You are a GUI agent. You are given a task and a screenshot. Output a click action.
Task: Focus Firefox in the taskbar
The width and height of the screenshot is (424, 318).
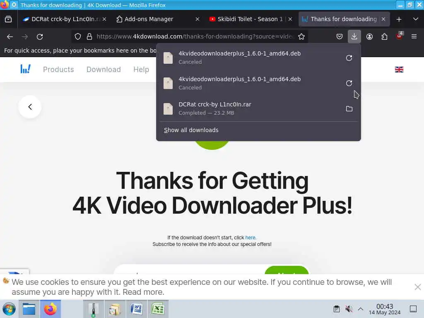51,309
